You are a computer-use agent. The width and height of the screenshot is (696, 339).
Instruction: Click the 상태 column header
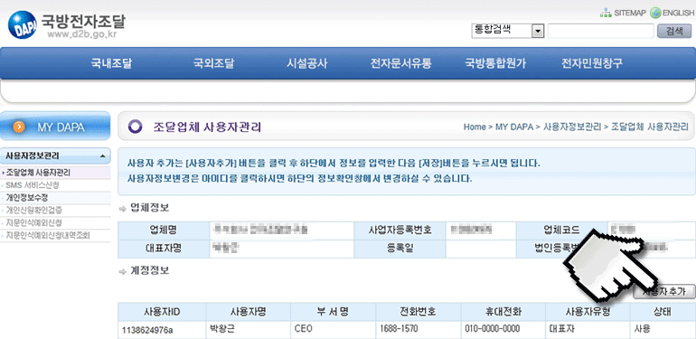coord(663,312)
